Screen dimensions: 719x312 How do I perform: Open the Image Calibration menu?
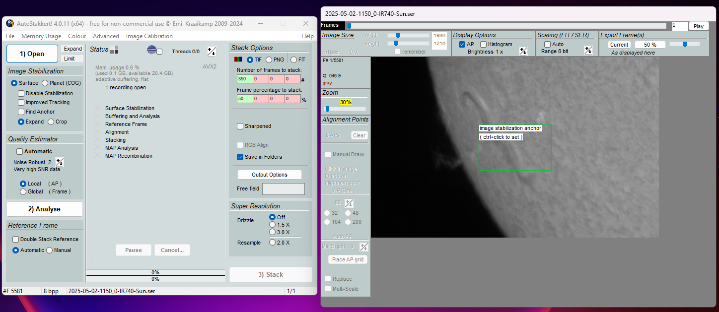click(149, 36)
